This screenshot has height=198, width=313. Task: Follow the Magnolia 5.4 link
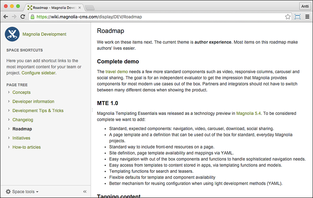coord(248,113)
